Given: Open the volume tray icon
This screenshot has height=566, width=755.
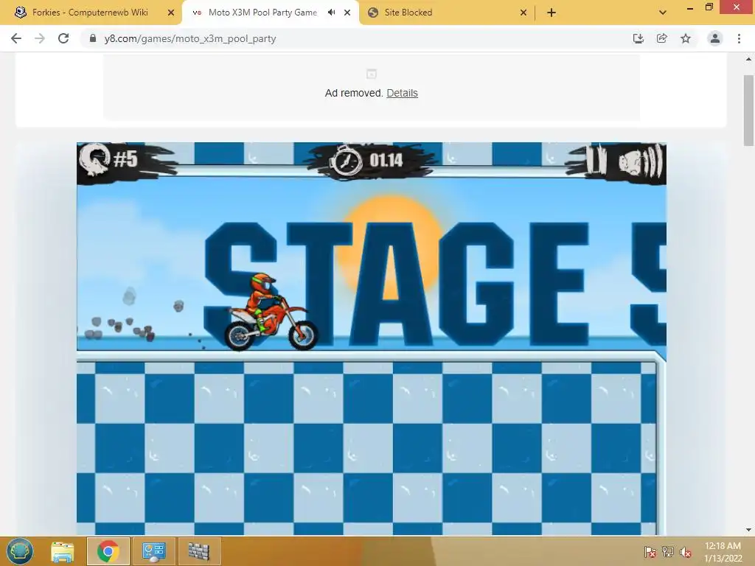Looking at the screenshot, I should [x=685, y=552].
